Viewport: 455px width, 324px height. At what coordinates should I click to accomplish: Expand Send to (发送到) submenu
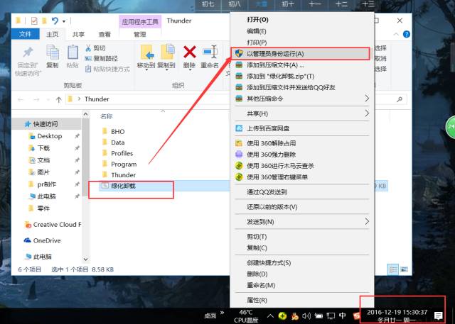click(x=301, y=222)
